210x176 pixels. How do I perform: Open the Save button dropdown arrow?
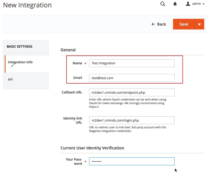pos(199,24)
